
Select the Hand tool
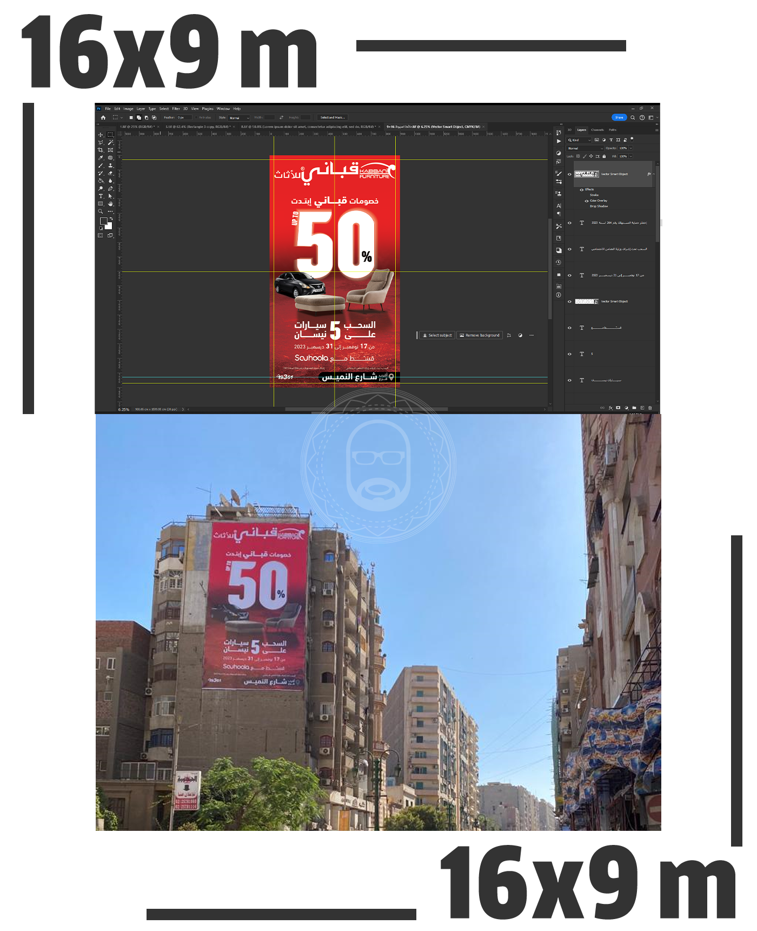110,204
